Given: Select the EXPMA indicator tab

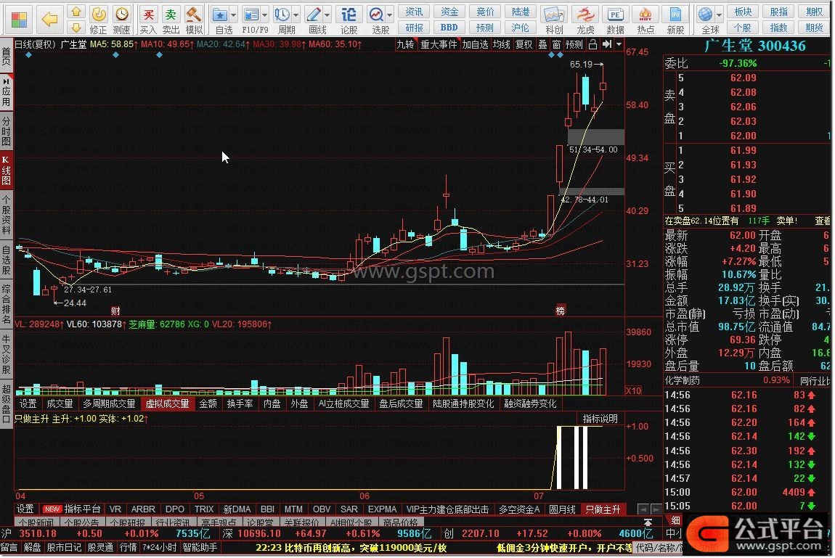Looking at the screenshot, I should click(383, 509).
